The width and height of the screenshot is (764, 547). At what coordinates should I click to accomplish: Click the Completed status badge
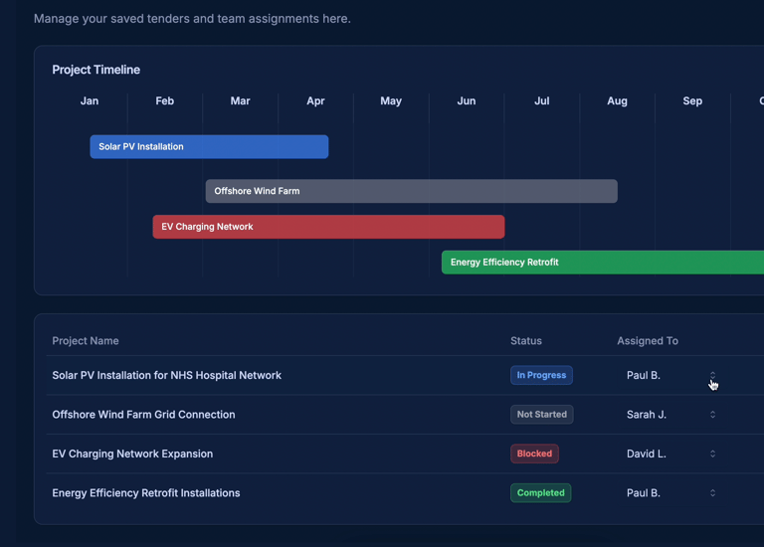pyautogui.click(x=541, y=493)
